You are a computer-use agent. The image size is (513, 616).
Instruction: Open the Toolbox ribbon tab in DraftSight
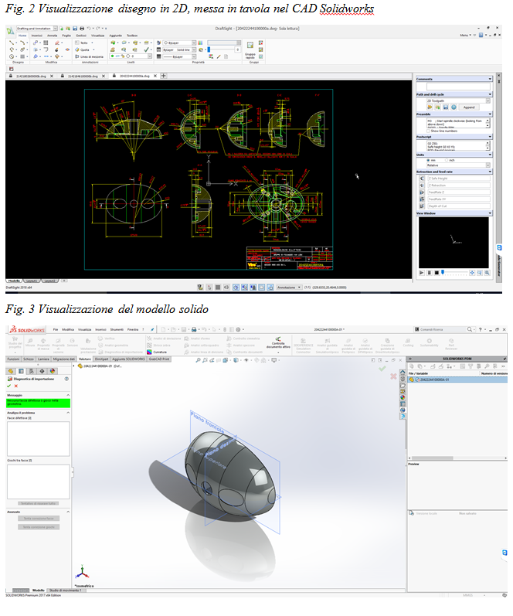pyautogui.click(x=132, y=36)
